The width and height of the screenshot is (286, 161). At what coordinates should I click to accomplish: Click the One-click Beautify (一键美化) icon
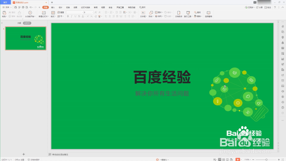click(x=157, y=160)
